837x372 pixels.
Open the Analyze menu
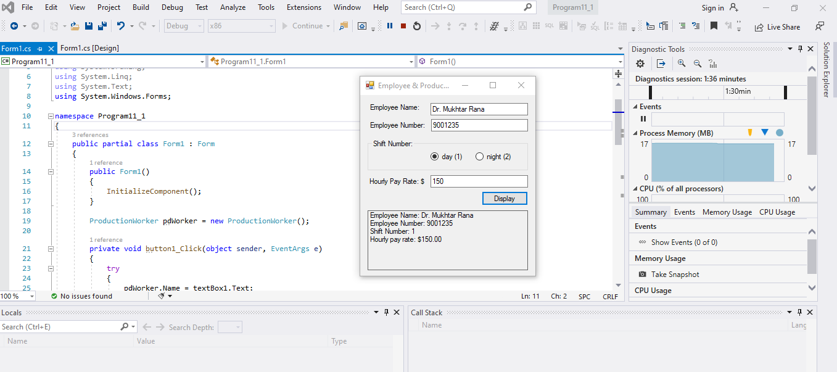[233, 7]
